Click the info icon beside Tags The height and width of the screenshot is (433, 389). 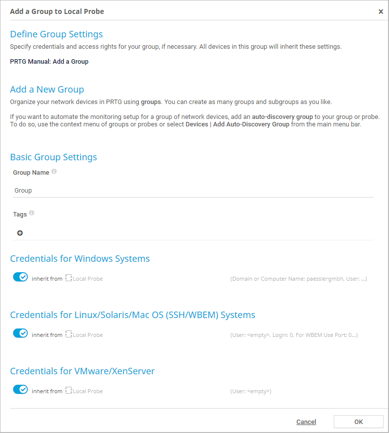pyautogui.click(x=32, y=213)
